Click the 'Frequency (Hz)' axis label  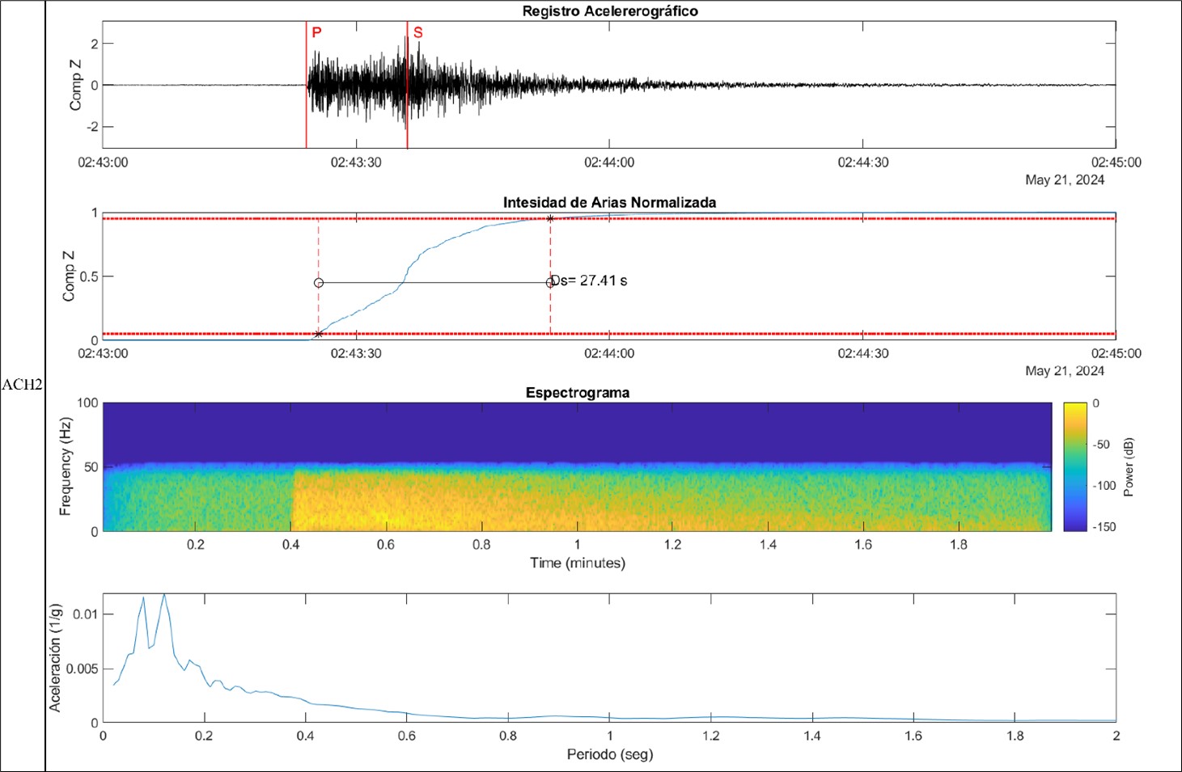66,466
